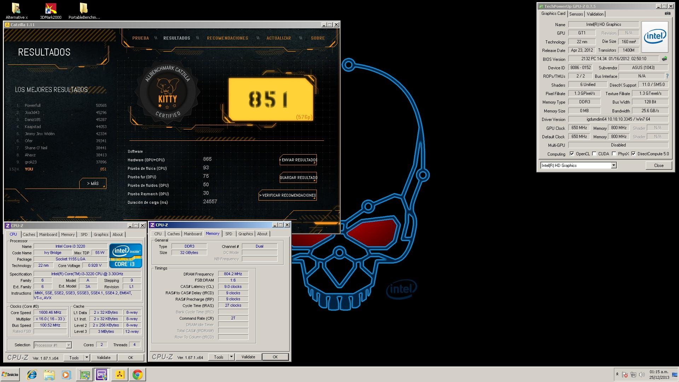Viewport: 679px width, 382px height.
Task: Open the PortableBenchm... desktop folder
Action: click(x=84, y=11)
